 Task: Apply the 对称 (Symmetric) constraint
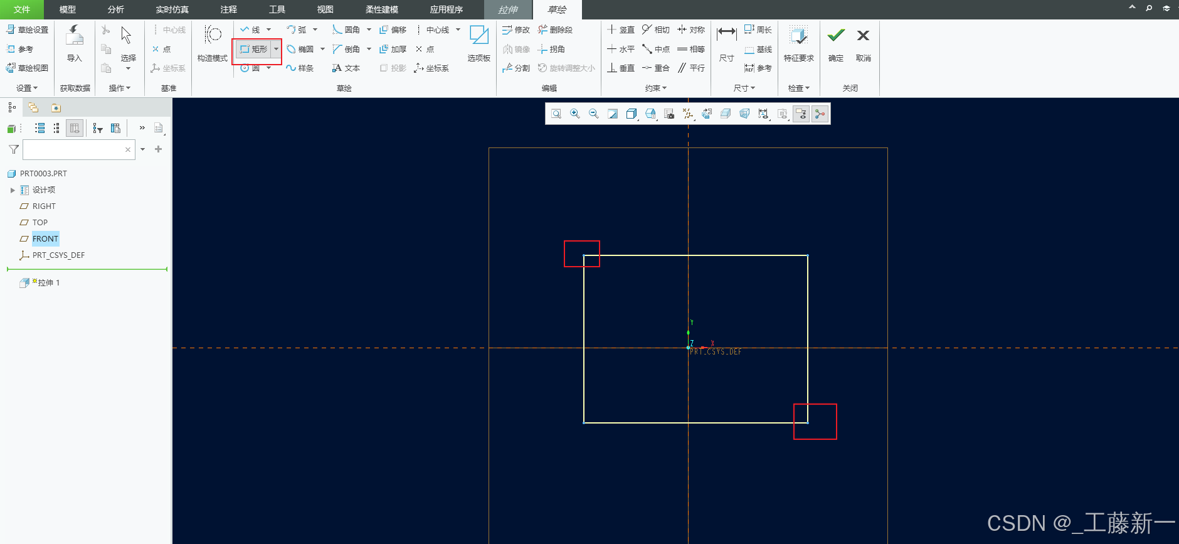691,29
